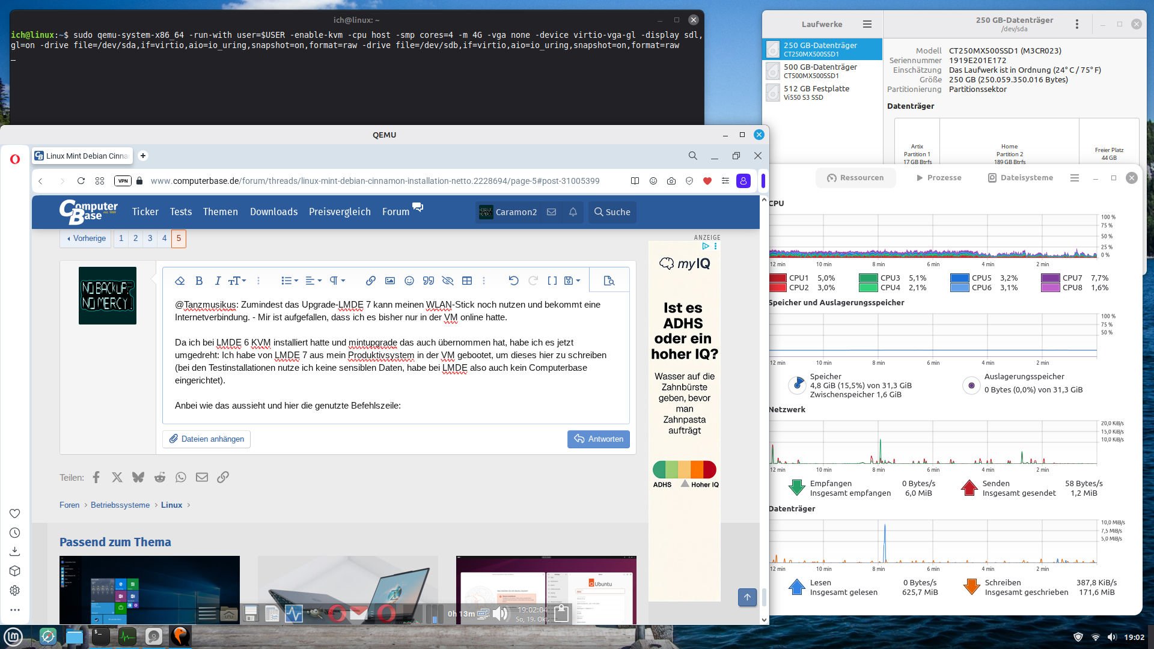The width and height of the screenshot is (1154, 649).
Task: Open the smiley emoji picker
Action: [x=409, y=281]
